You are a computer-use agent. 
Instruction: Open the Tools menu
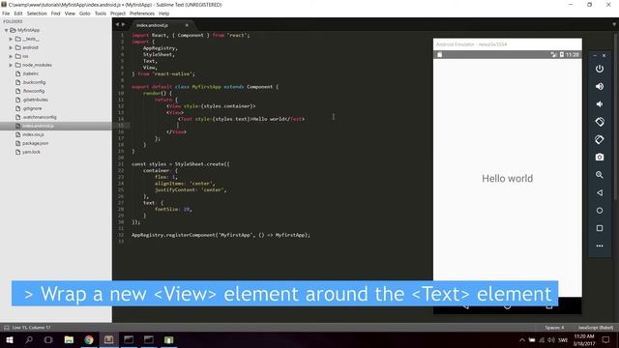pyautogui.click(x=101, y=14)
